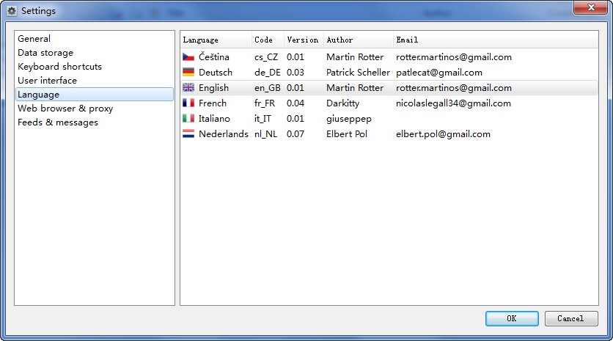Image resolution: width=613 pixels, height=341 pixels.
Task: Click email nicolaslegall34@gmail.com
Action: point(453,103)
